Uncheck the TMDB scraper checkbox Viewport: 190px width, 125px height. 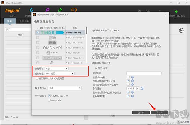pyautogui.click(x=37, y=33)
